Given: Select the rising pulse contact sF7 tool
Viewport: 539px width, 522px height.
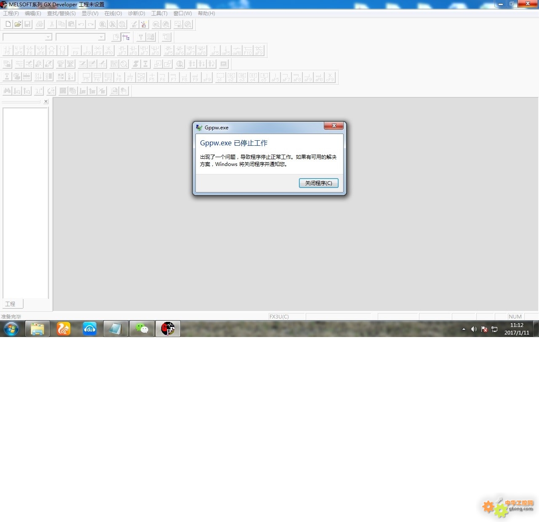Looking at the screenshot, I should click(x=122, y=51).
